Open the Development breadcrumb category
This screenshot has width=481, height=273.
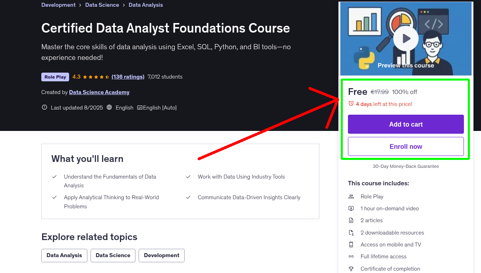click(x=58, y=5)
